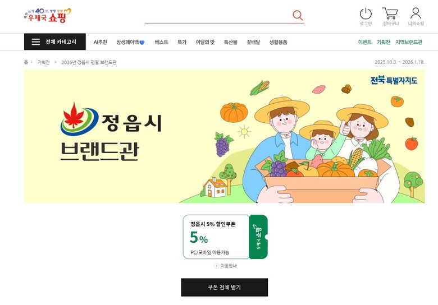Go to the 특가 menu
Viewport: 438px width, 305px height.
[182, 42]
